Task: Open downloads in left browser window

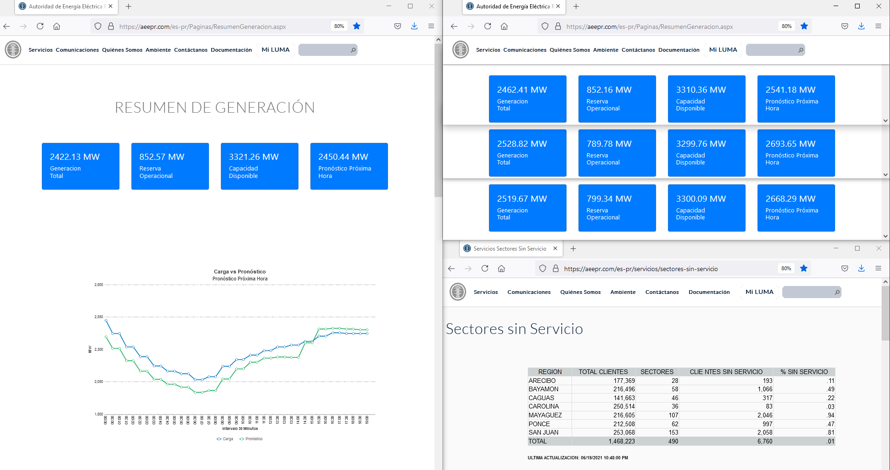Action: pyautogui.click(x=414, y=26)
